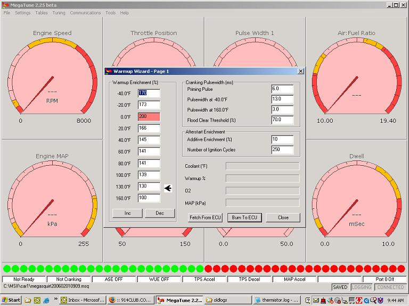Open the Communications menu
The image size is (409, 306).
click(85, 13)
